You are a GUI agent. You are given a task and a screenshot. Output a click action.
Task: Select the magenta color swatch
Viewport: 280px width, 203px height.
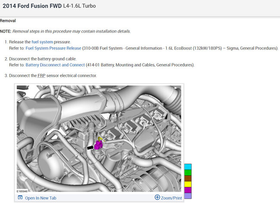pos(188,190)
